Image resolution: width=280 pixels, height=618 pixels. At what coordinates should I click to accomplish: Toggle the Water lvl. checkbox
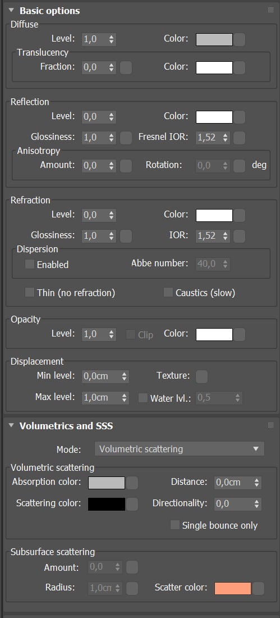143,398
